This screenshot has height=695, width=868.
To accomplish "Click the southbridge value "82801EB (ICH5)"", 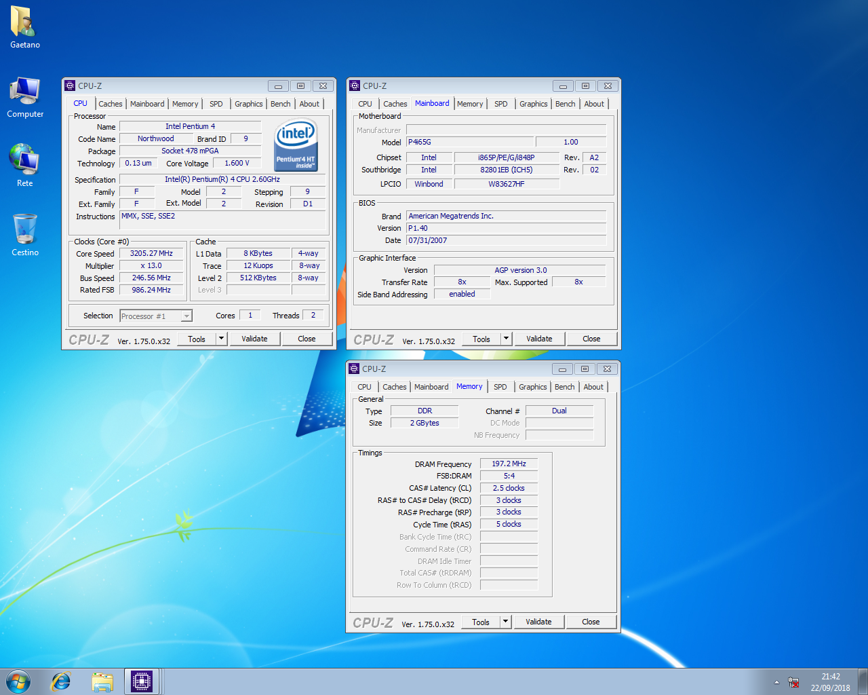I will click(507, 170).
